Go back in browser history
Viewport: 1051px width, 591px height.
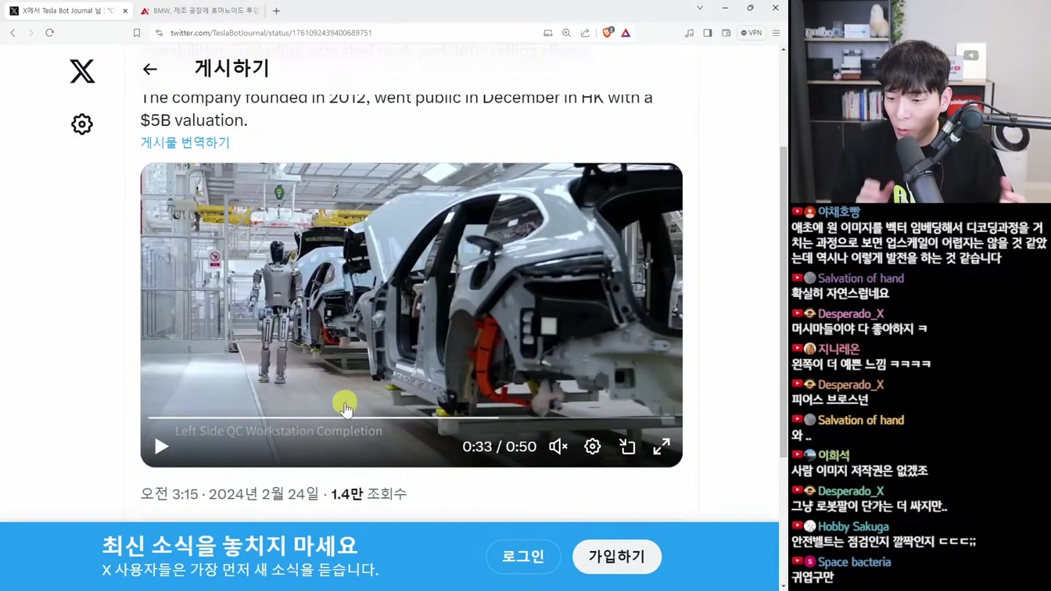coord(13,33)
